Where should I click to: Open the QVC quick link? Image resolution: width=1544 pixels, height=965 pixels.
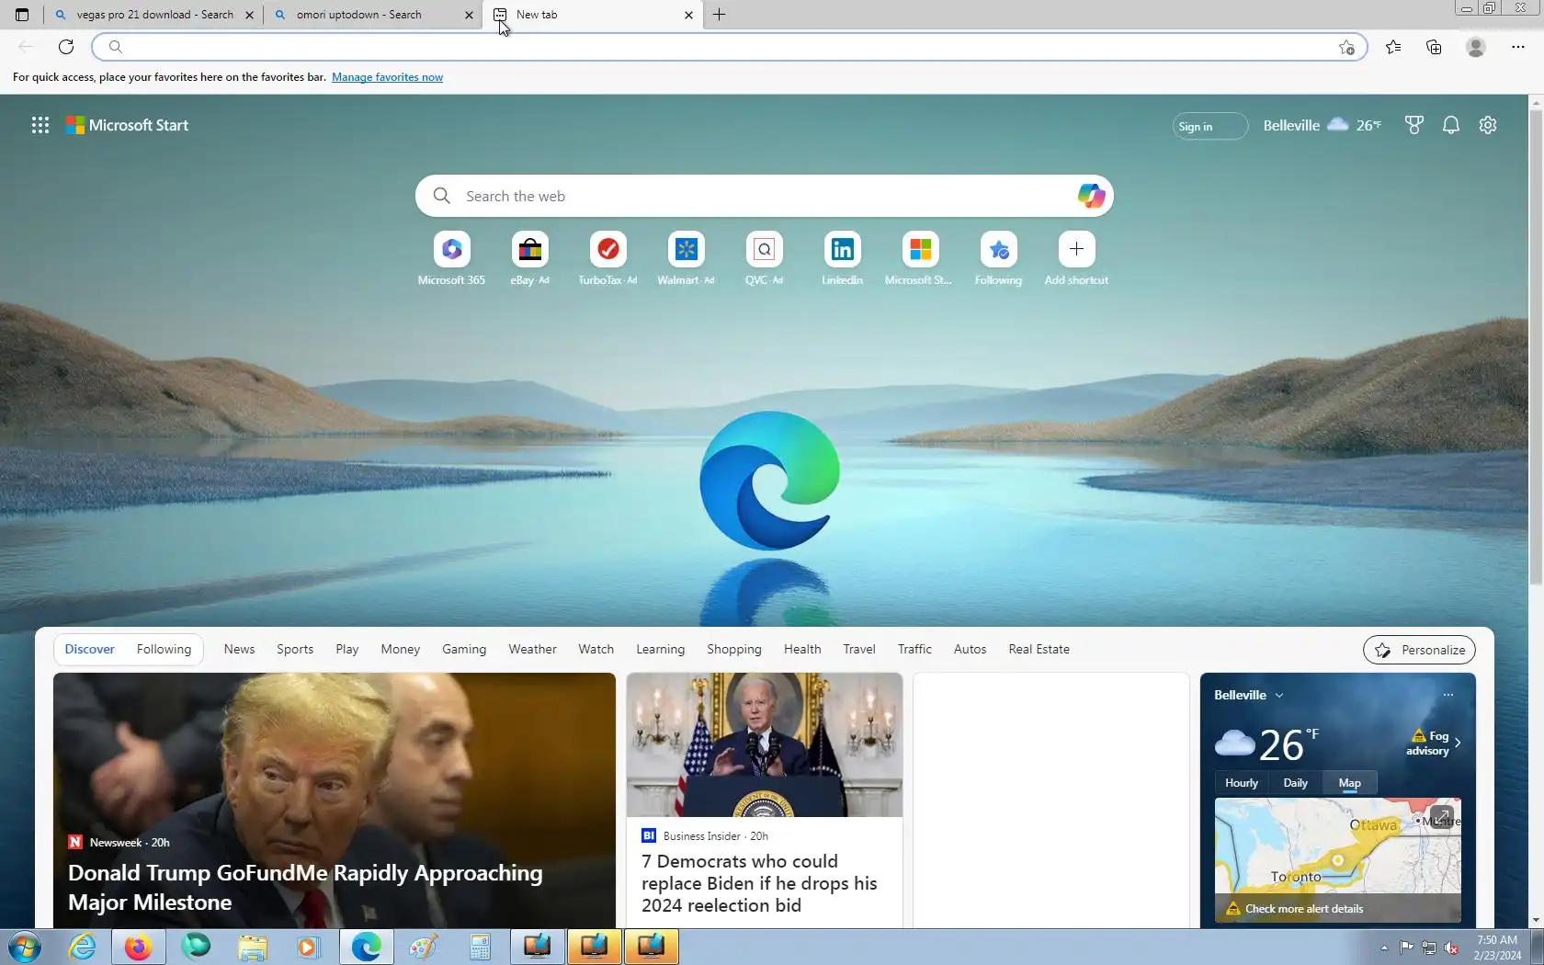click(x=764, y=258)
